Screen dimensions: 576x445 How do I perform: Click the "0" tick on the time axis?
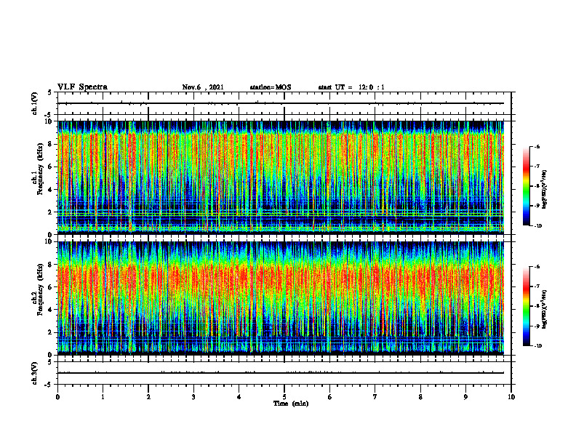[57, 397]
